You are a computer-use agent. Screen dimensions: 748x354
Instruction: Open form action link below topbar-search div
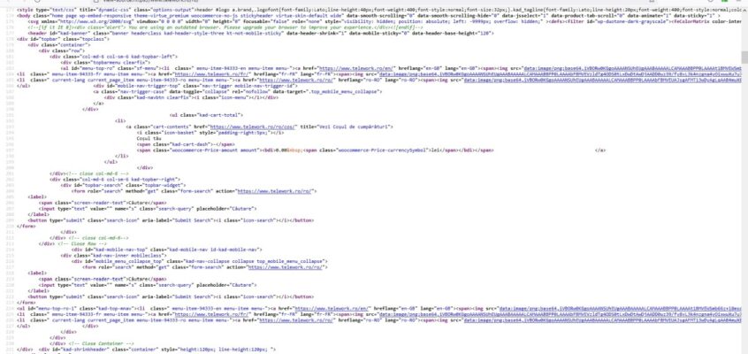[x=275, y=191]
